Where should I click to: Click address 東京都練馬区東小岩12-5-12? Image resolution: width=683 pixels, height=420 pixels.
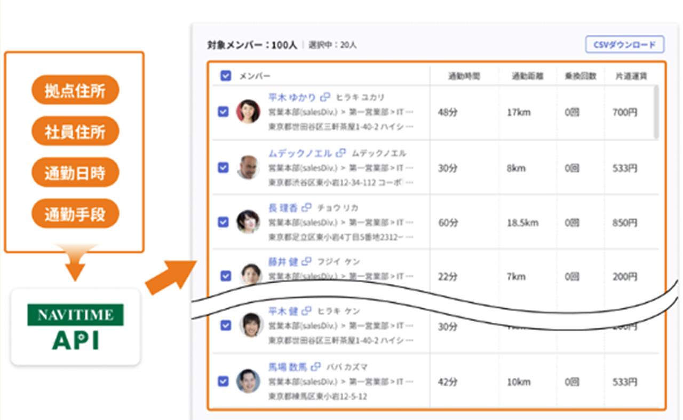[317, 396]
